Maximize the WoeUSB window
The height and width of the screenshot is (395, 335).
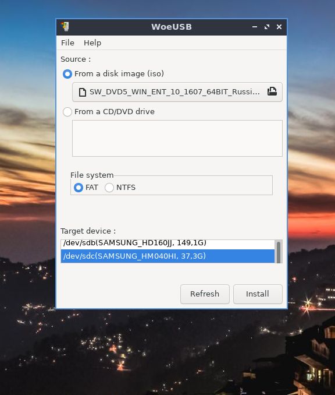pos(267,27)
